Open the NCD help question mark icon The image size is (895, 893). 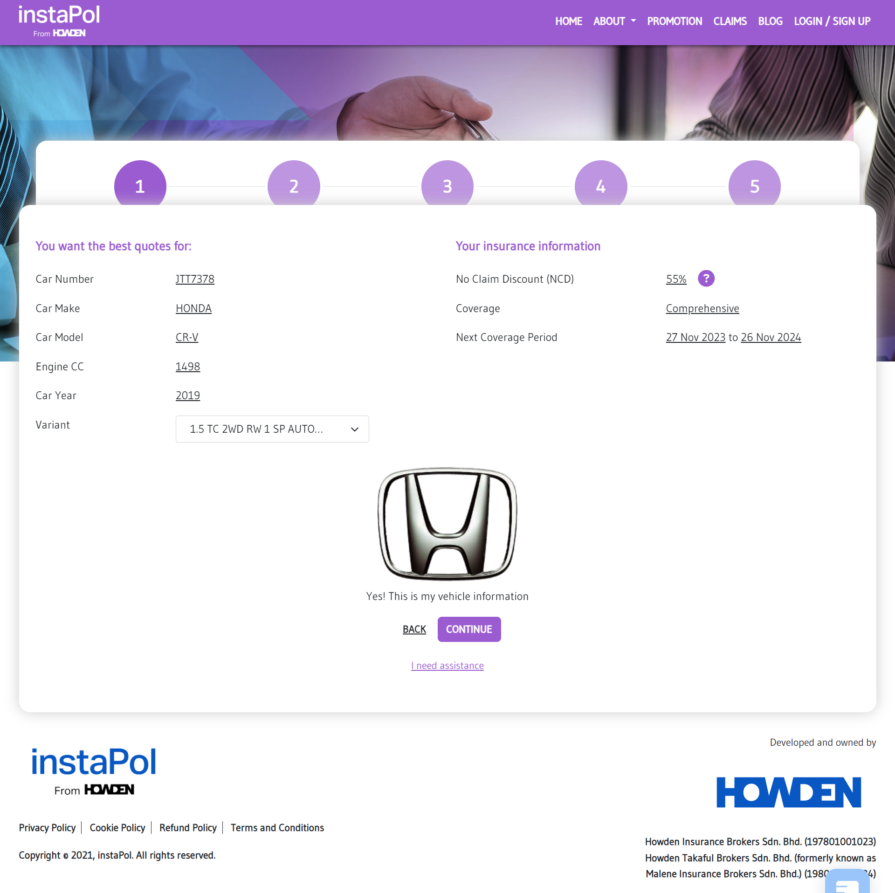click(706, 279)
